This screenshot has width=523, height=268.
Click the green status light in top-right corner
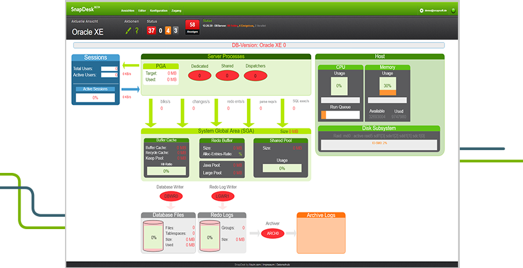coord(453,10)
